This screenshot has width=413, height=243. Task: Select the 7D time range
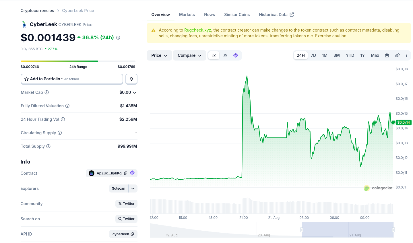coord(313,55)
